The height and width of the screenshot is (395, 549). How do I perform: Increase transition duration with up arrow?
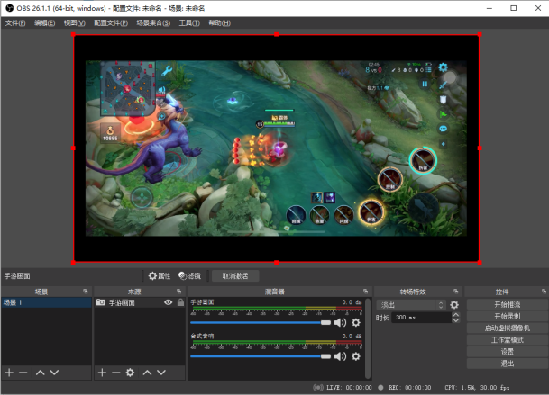455,315
